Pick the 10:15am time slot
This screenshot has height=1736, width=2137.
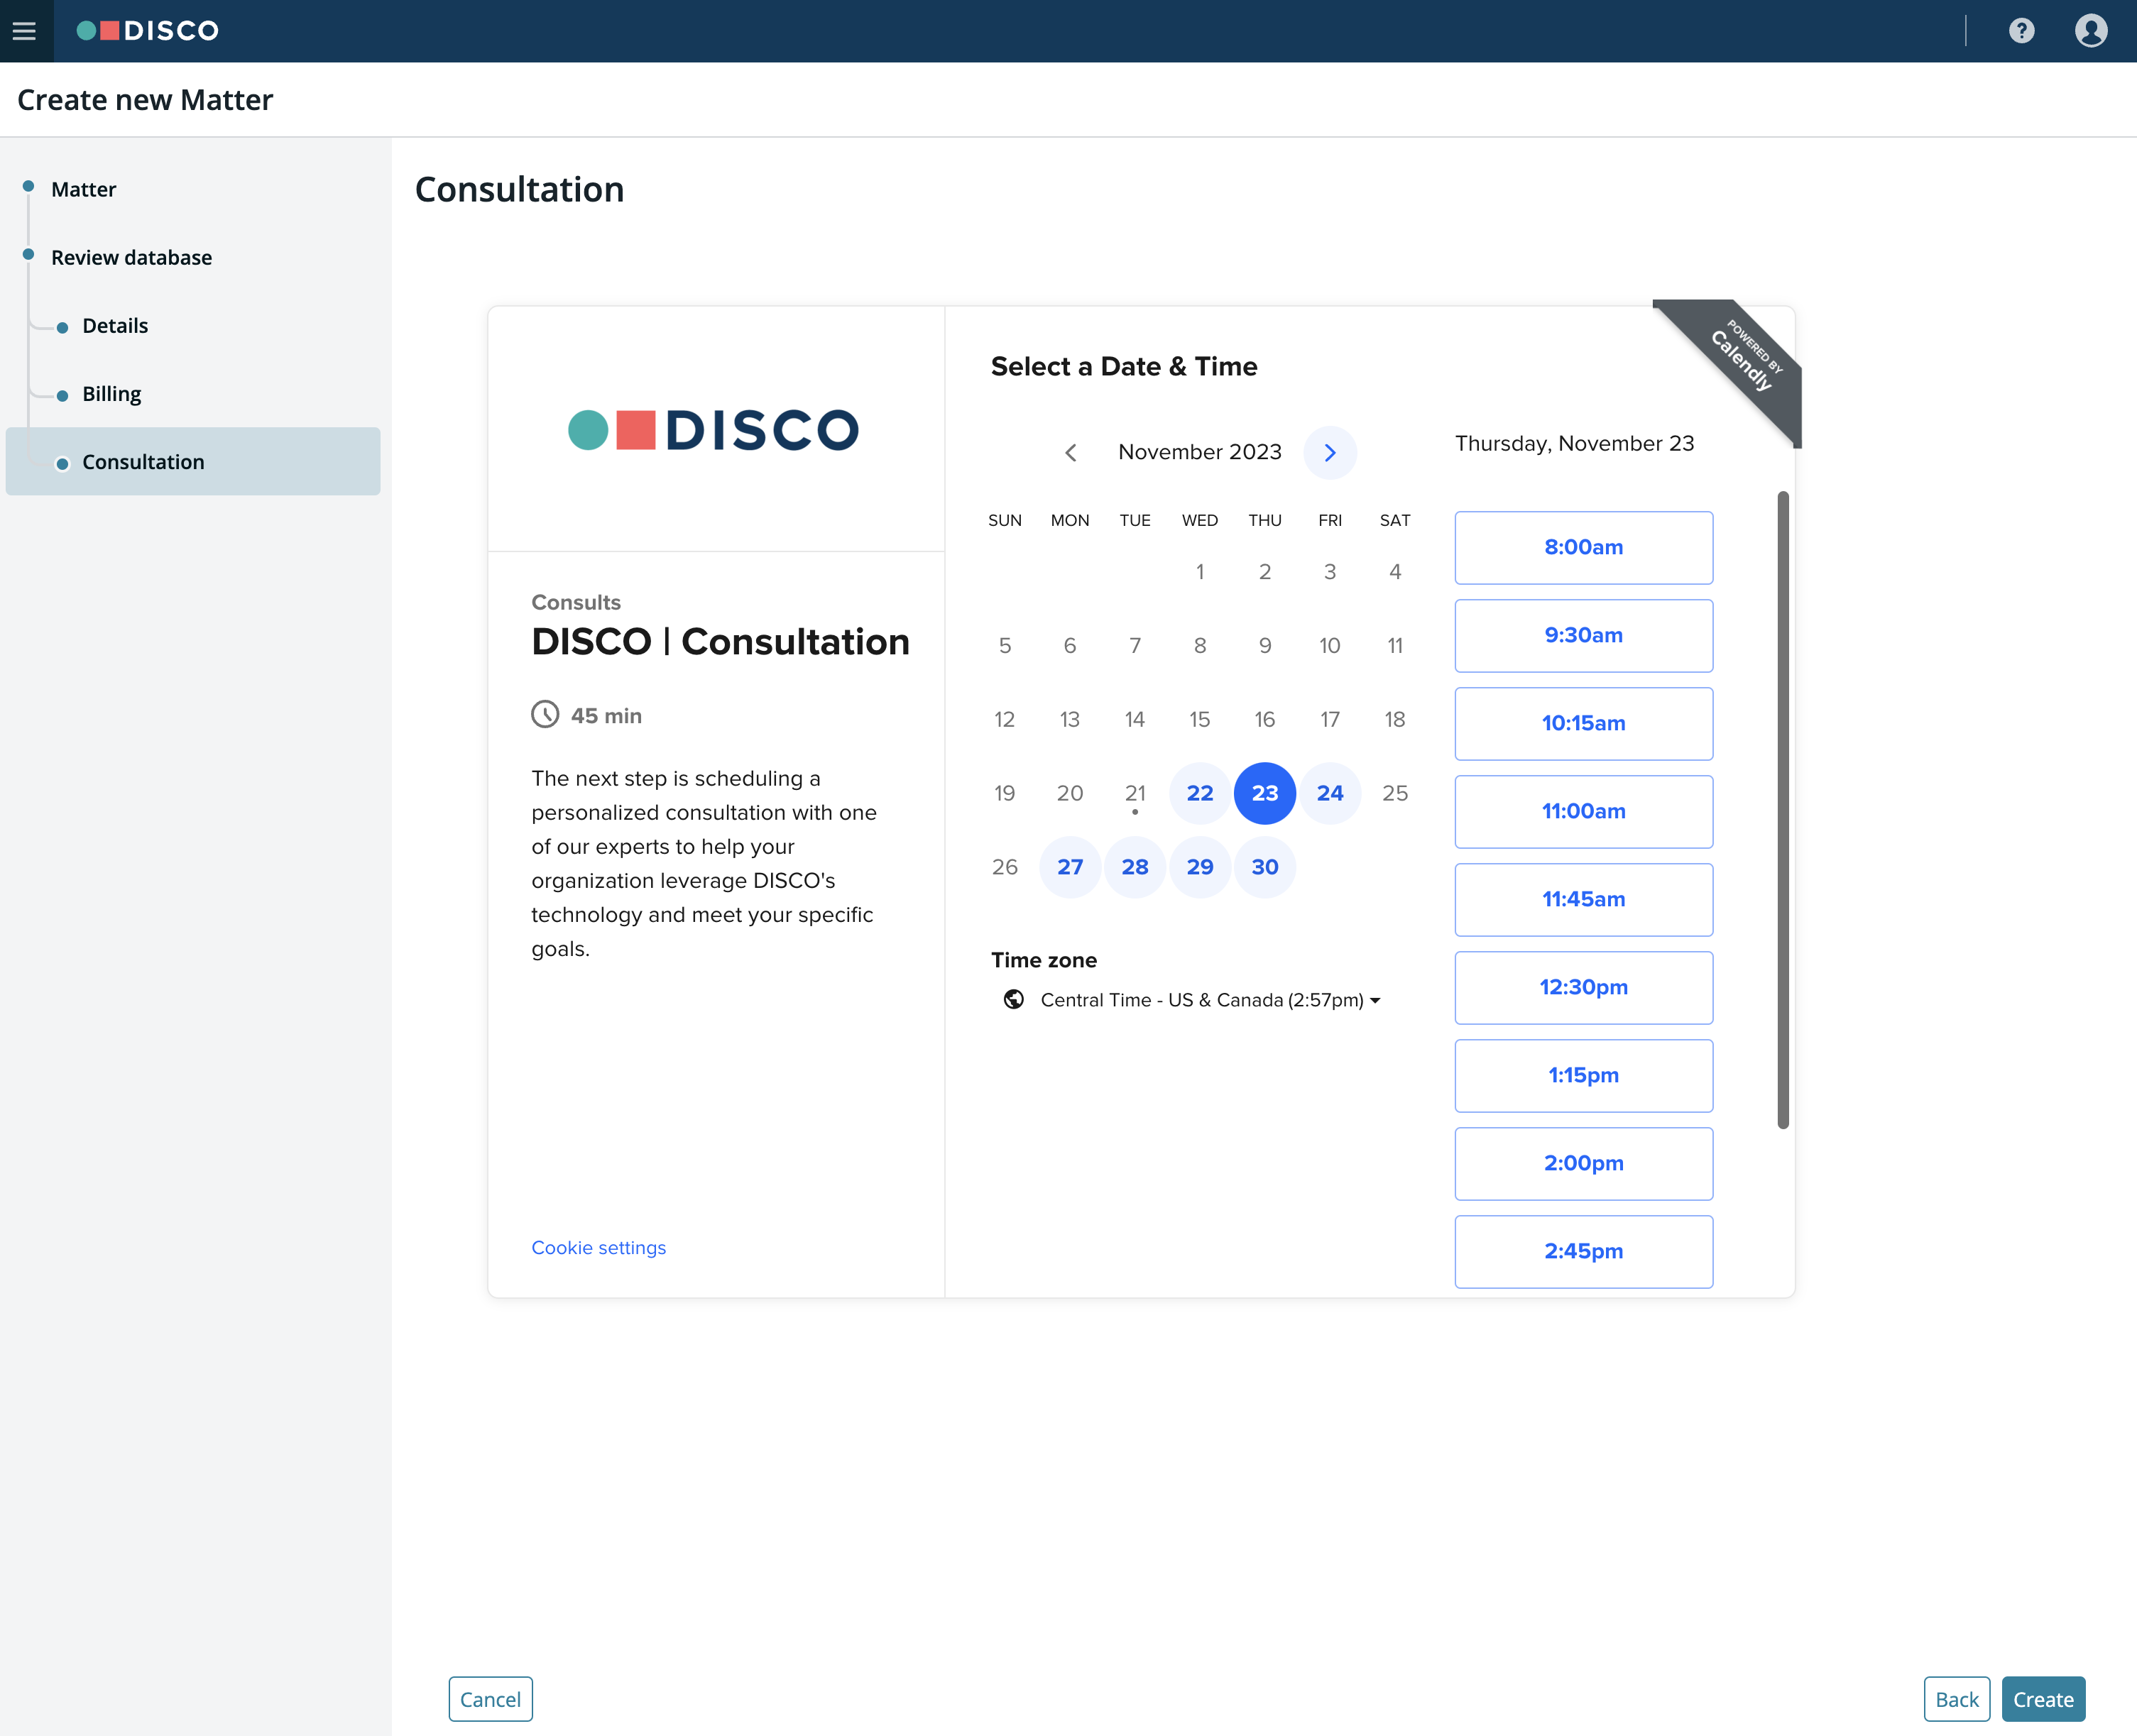1583,723
